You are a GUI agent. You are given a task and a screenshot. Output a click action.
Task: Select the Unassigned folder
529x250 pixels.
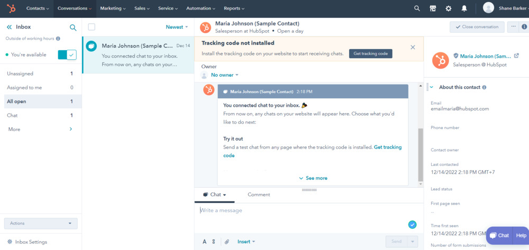pos(42,74)
